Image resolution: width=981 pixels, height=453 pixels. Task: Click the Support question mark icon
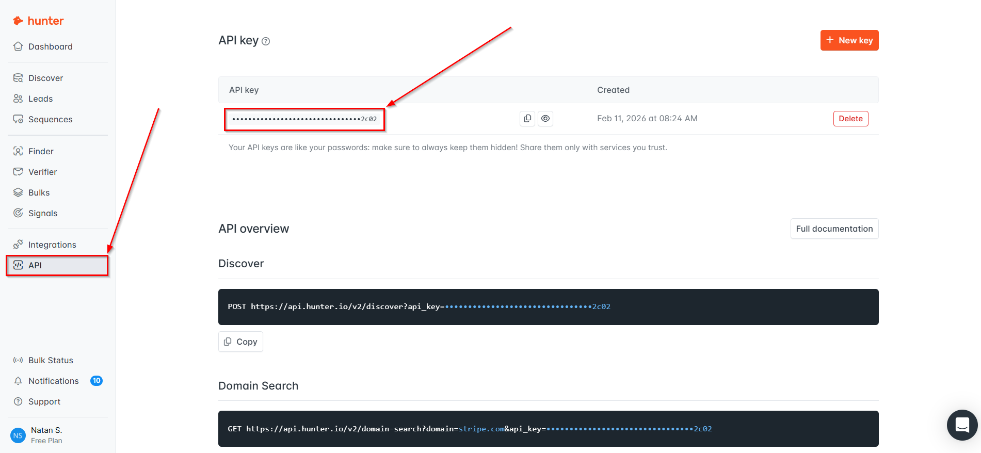click(18, 401)
